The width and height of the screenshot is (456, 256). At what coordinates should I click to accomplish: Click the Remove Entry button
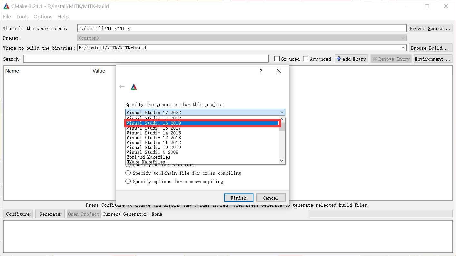(391, 59)
